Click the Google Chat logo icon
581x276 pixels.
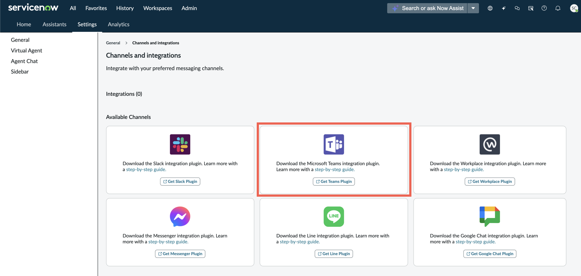pos(489,217)
